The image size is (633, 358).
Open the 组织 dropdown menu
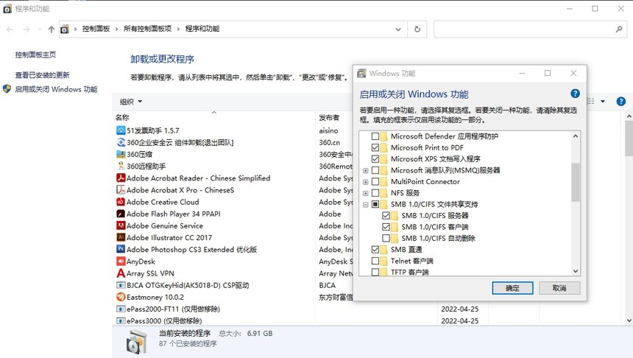[131, 102]
